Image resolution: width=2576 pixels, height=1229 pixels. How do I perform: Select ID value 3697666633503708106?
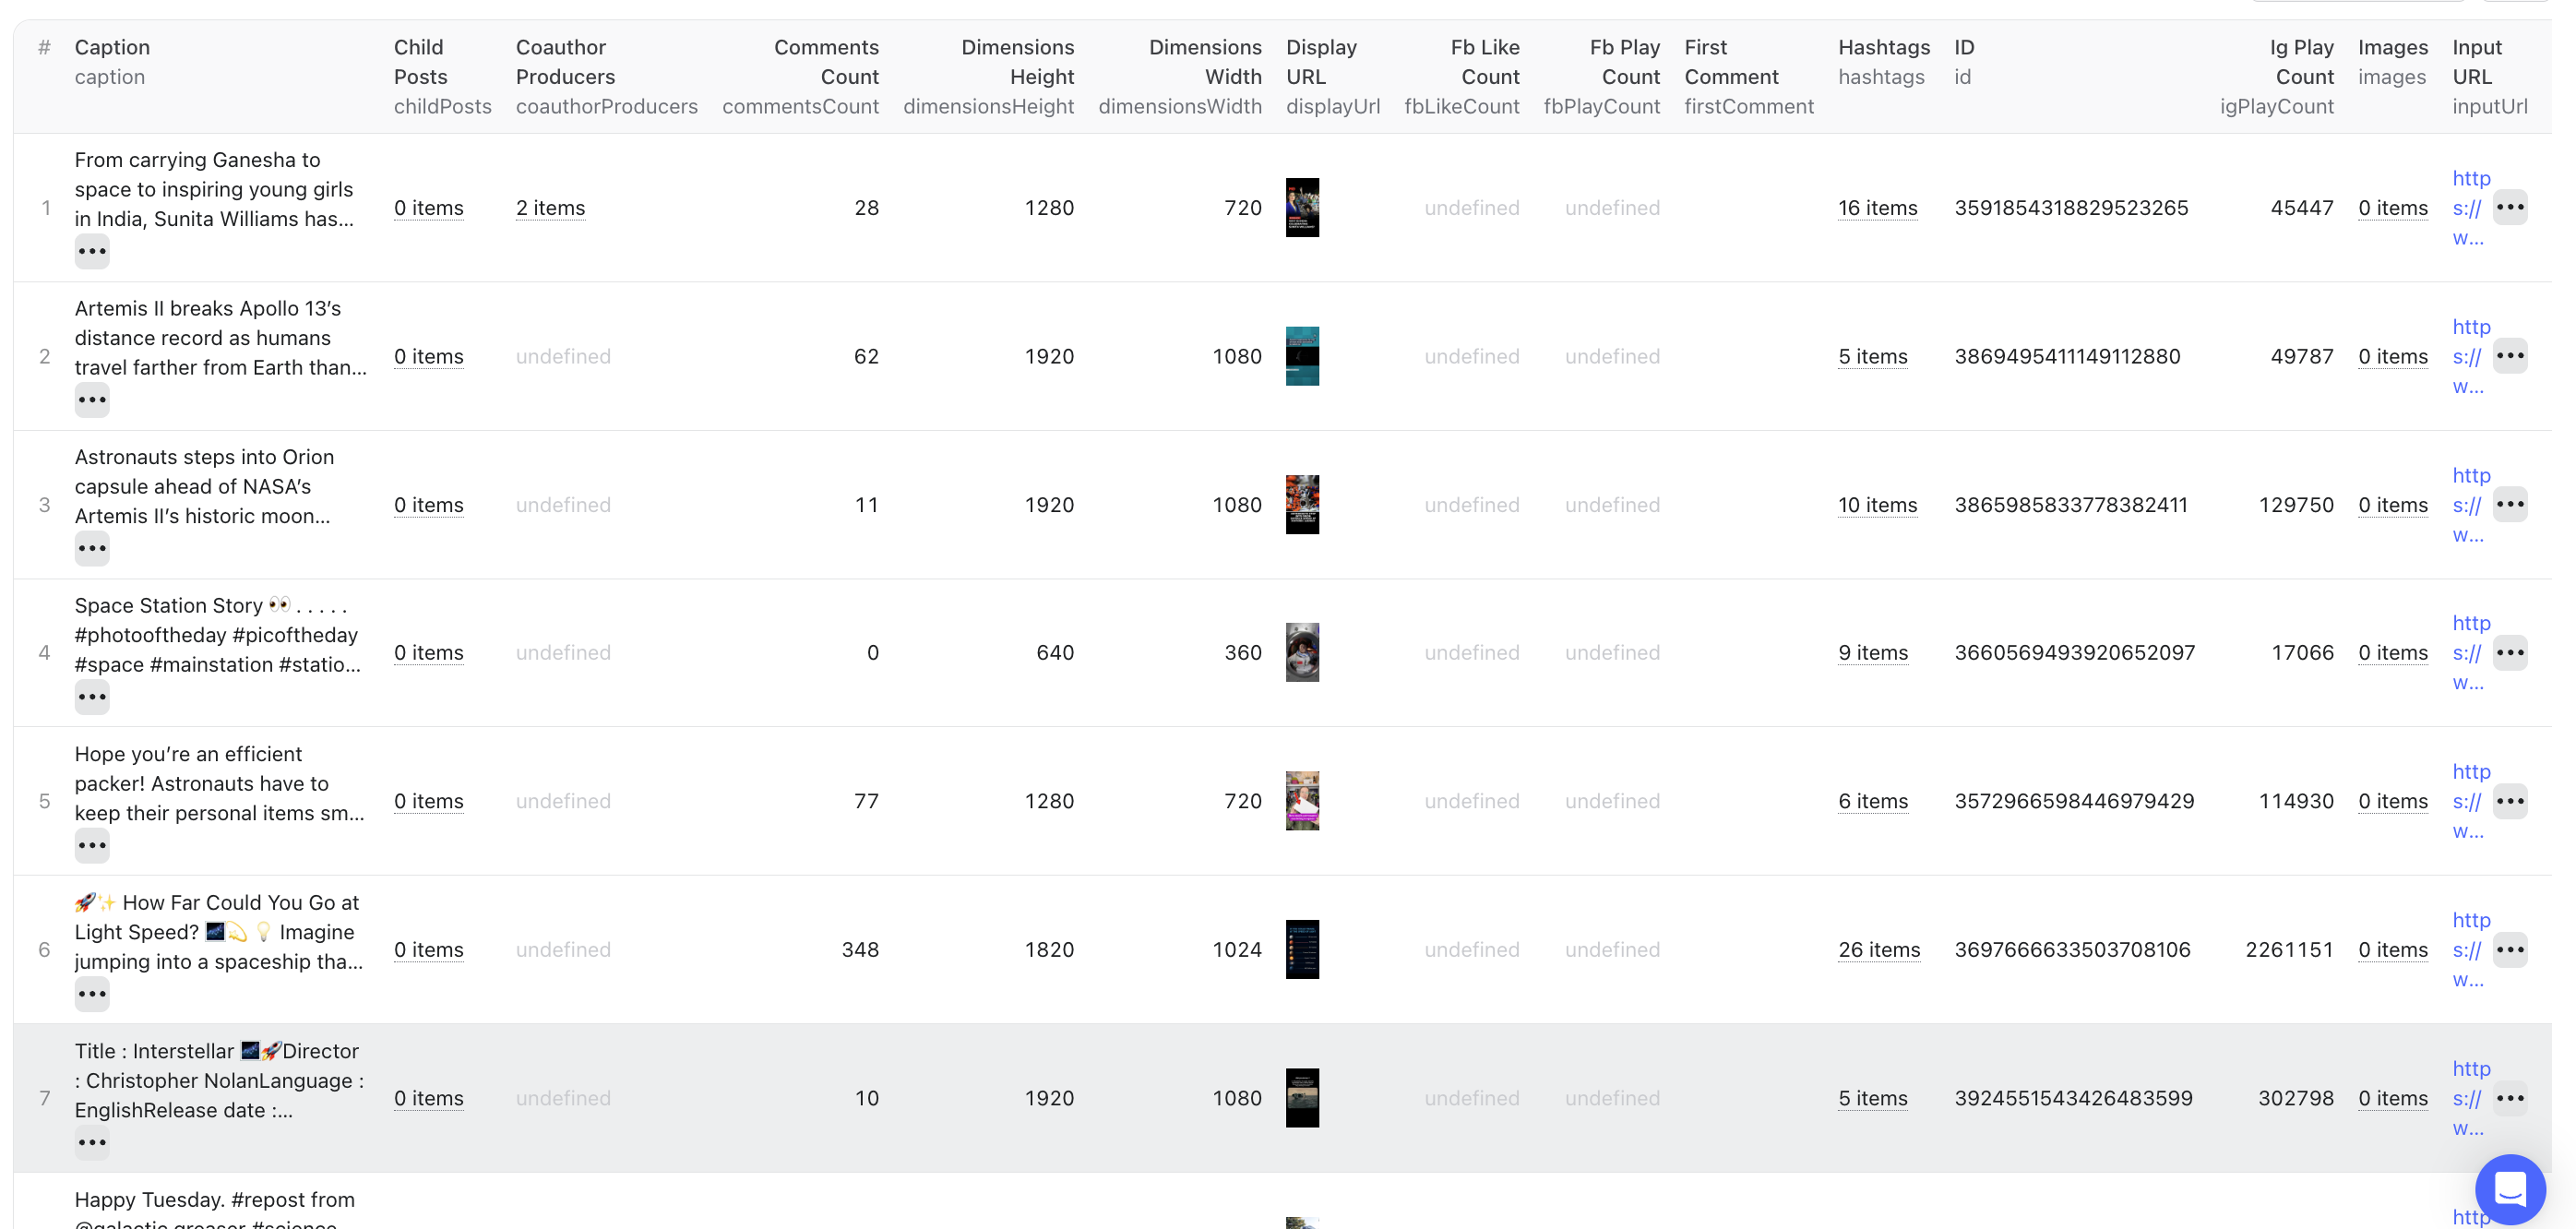click(2072, 950)
